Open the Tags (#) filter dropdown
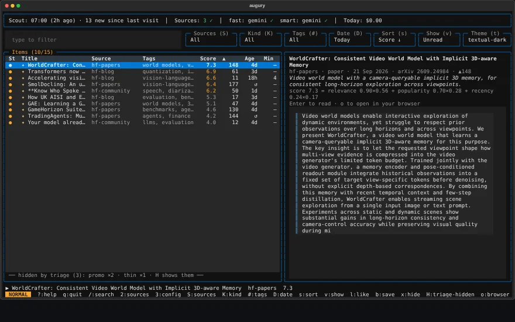 (305, 40)
